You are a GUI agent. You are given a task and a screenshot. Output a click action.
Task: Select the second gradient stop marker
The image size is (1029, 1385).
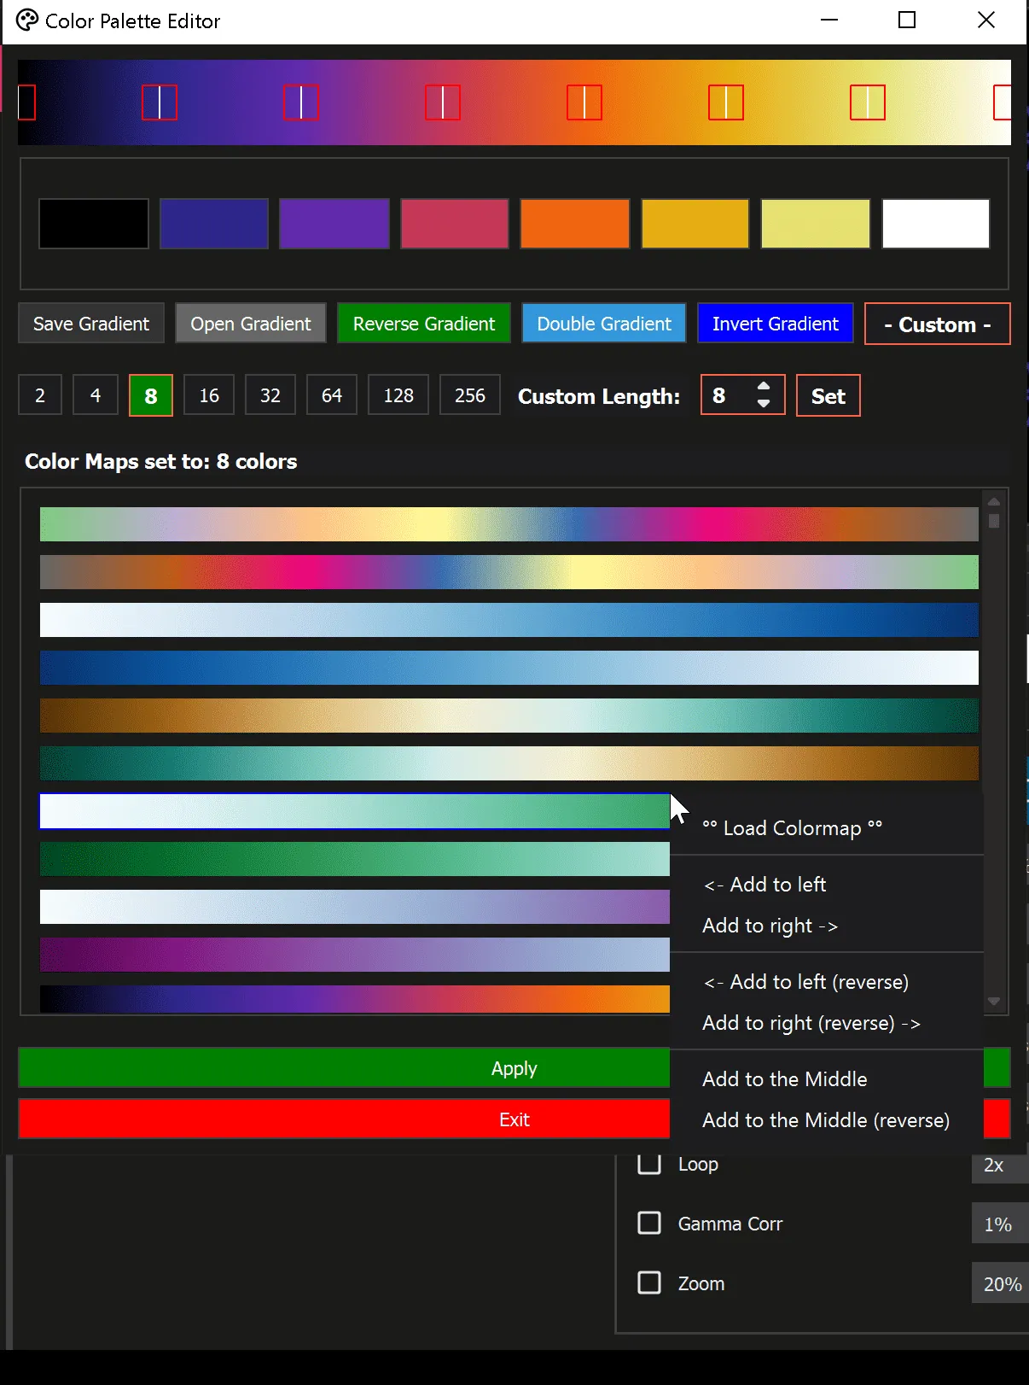click(x=160, y=102)
